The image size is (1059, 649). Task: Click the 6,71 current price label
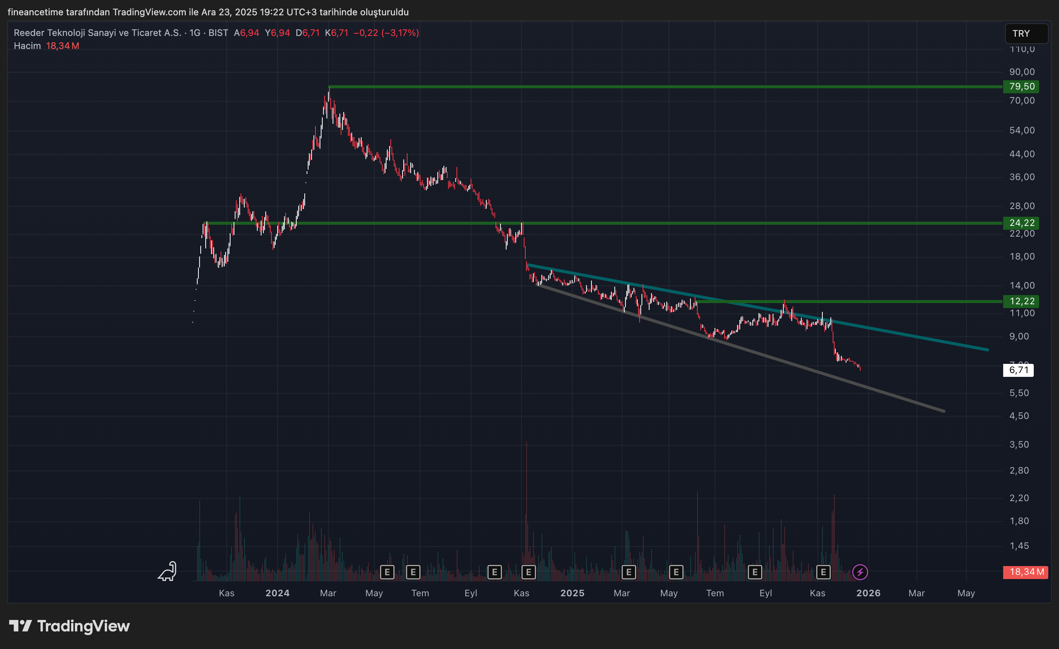[x=1018, y=370]
